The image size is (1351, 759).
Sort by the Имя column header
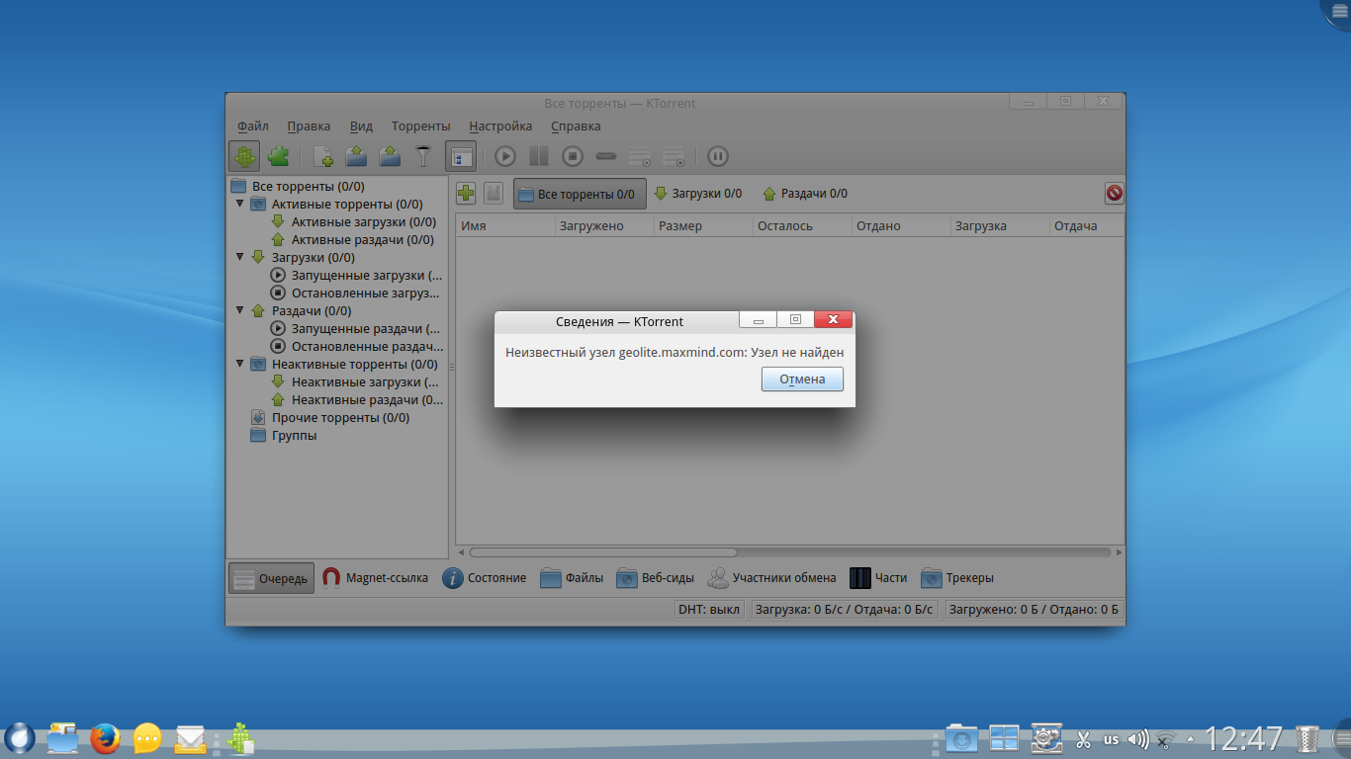(505, 226)
